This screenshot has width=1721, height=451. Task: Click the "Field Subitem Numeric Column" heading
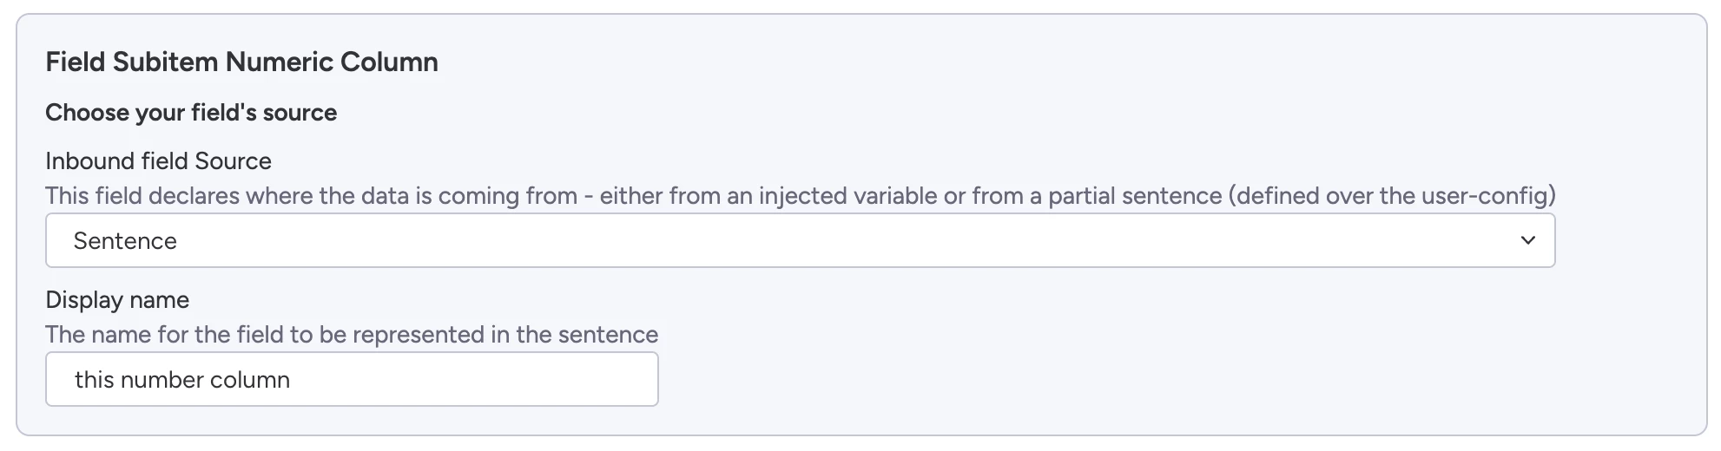[x=241, y=62]
